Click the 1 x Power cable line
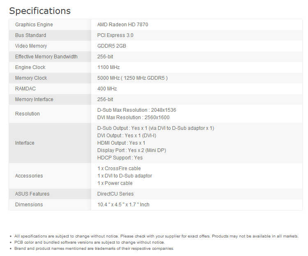Viewport: 308px width, 256px height. [x=115, y=183]
